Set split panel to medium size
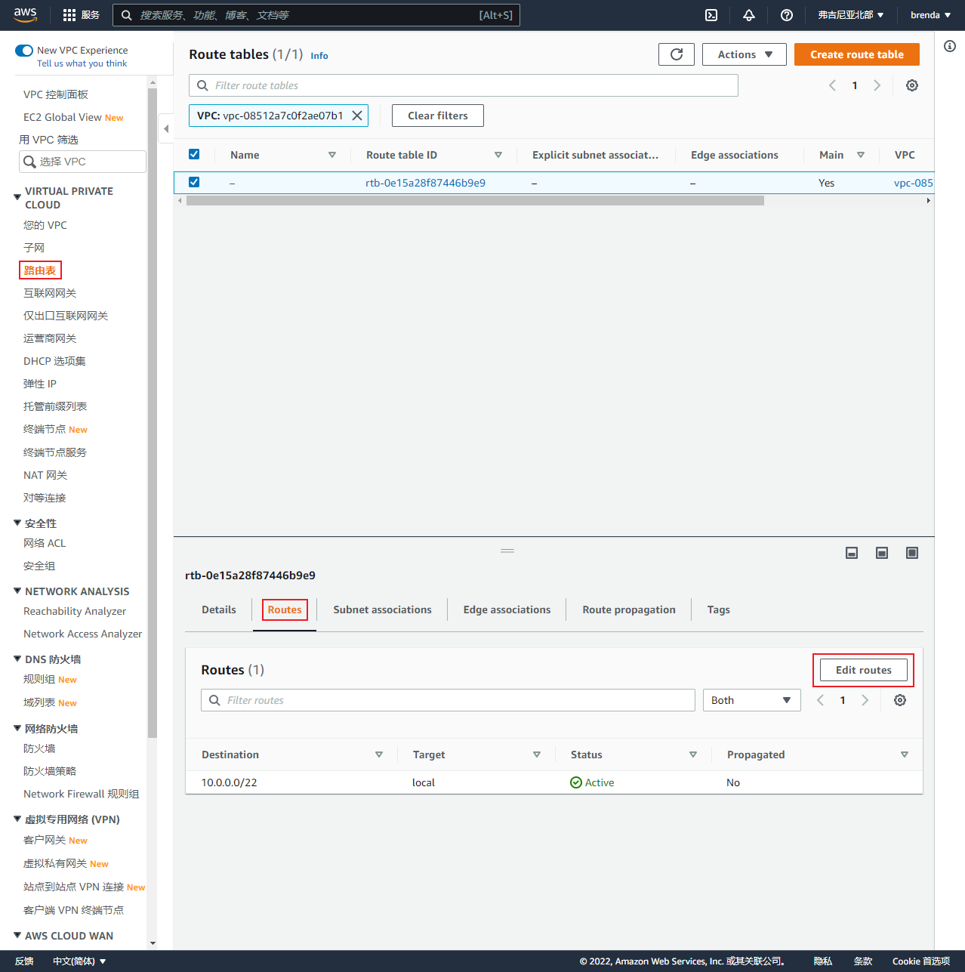The height and width of the screenshot is (972, 965). point(882,553)
